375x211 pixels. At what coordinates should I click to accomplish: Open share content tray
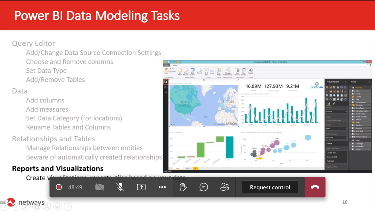[x=141, y=187]
